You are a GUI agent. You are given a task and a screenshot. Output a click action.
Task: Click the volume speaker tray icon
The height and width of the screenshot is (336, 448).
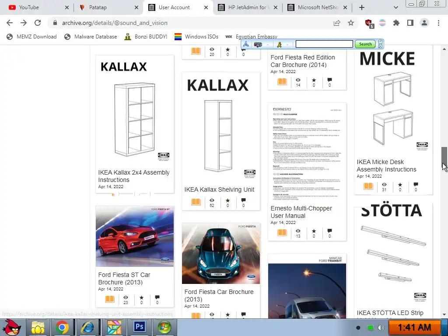point(381,328)
